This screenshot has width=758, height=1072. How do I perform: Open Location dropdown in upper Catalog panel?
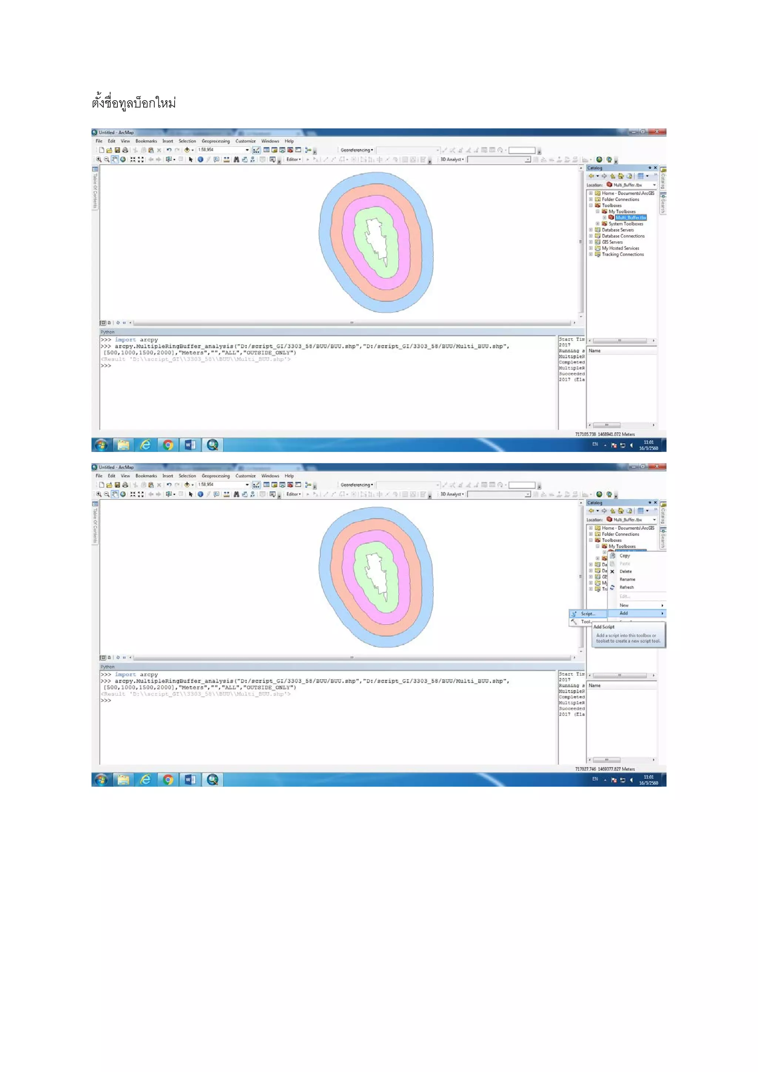654,185
